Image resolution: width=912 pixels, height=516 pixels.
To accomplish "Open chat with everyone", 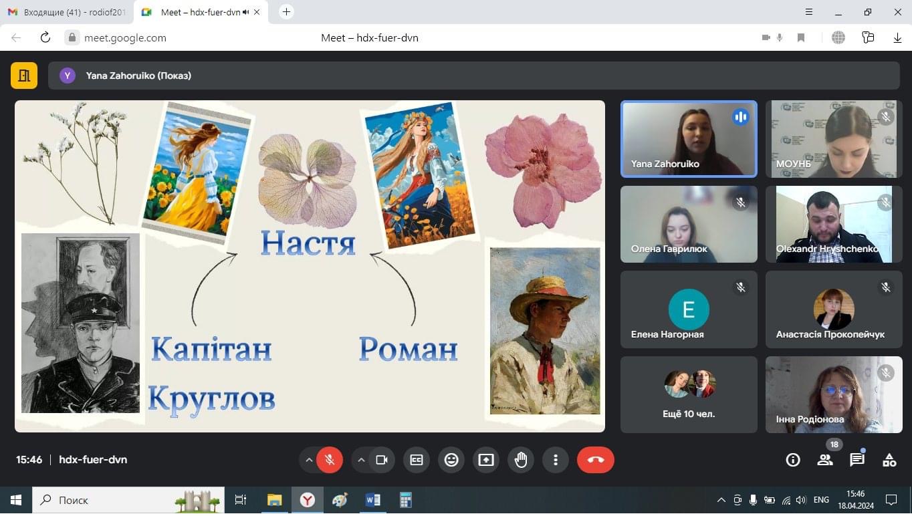I will 857,460.
